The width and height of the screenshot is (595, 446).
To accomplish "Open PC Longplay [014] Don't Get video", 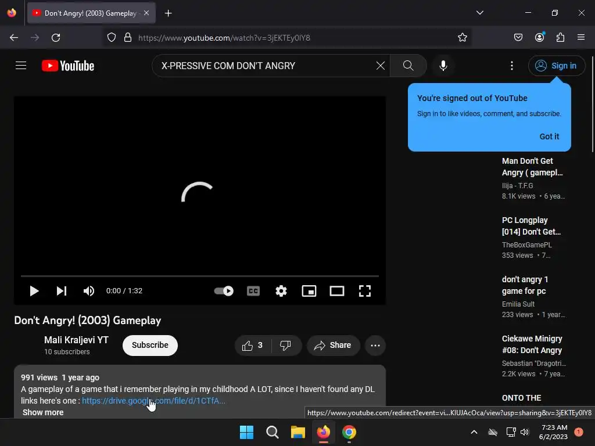I will [x=531, y=226].
